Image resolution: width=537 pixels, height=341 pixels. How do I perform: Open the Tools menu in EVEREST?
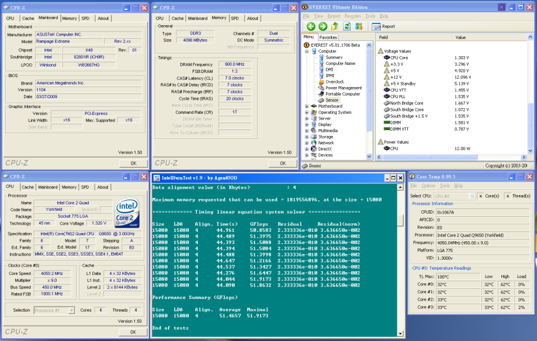point(370,16)
